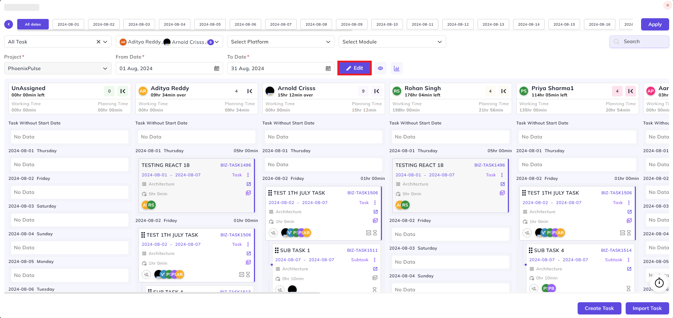673x318 pixels.
Task: Collapse the Rohan Singh column
Action: (504, 91)
